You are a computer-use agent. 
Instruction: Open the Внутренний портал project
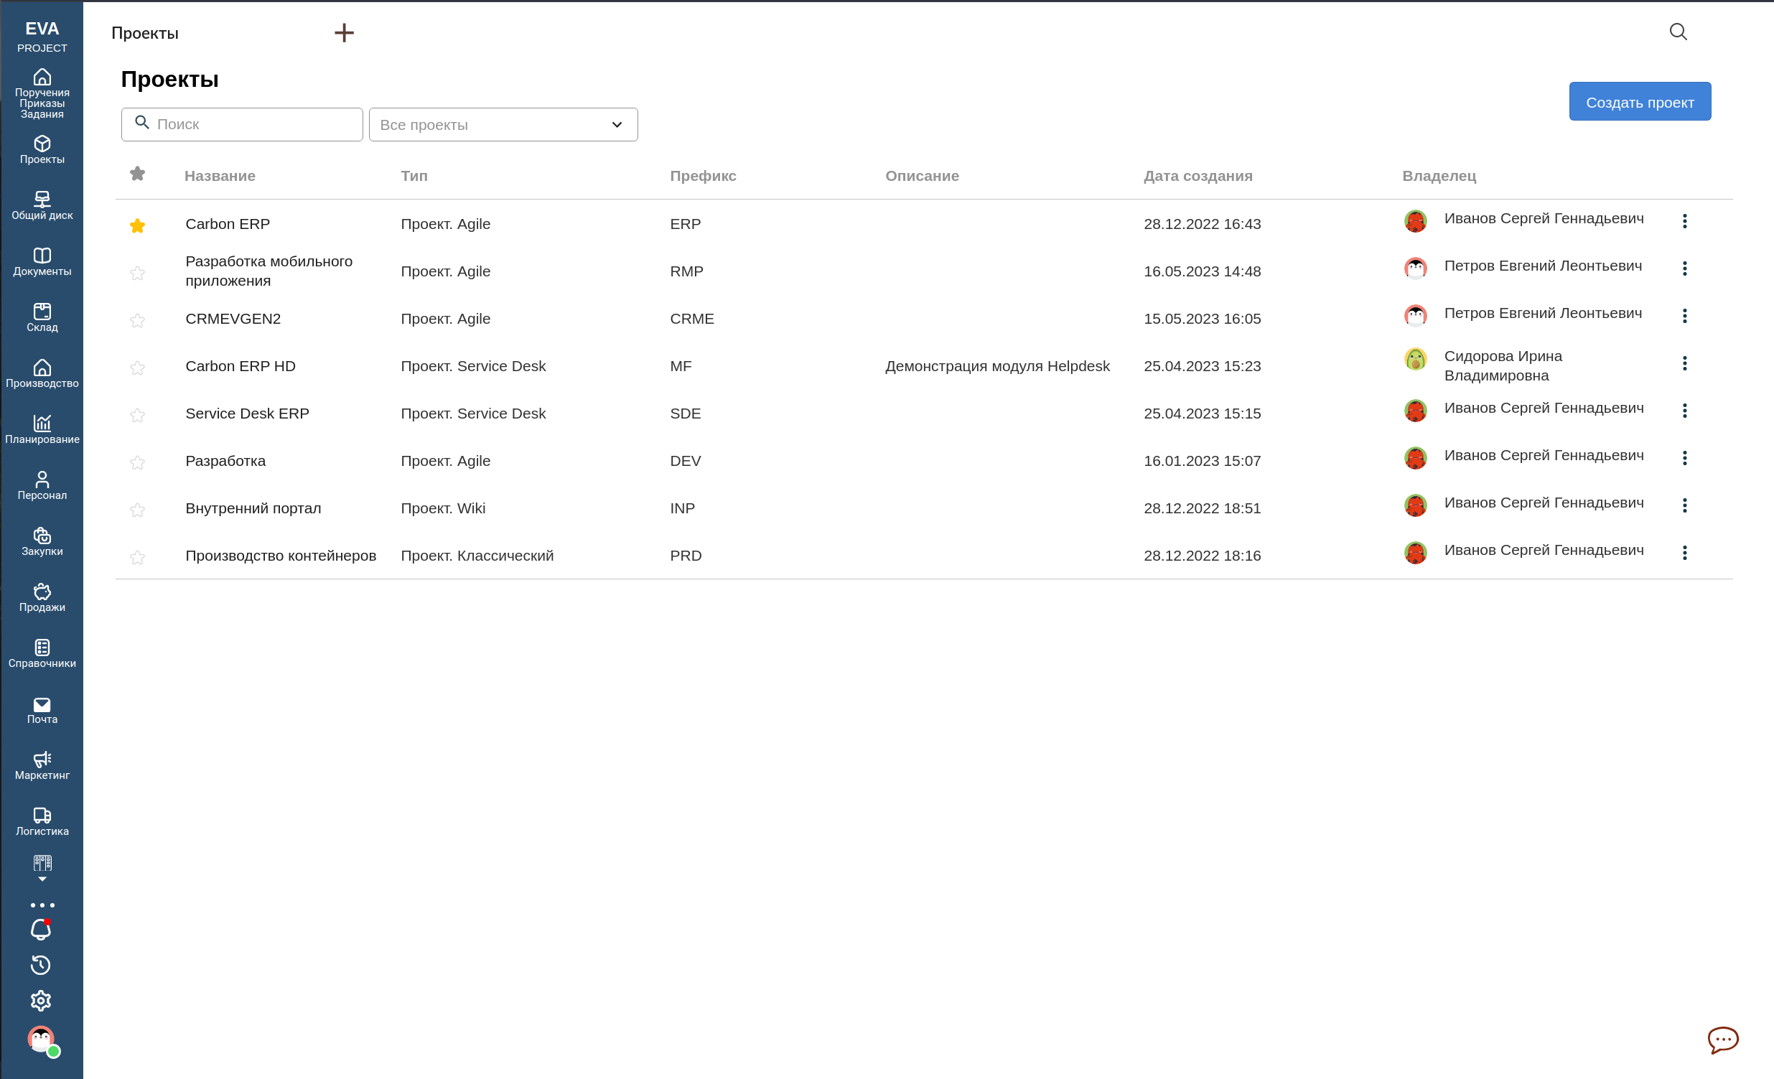[x=253, y=508]
